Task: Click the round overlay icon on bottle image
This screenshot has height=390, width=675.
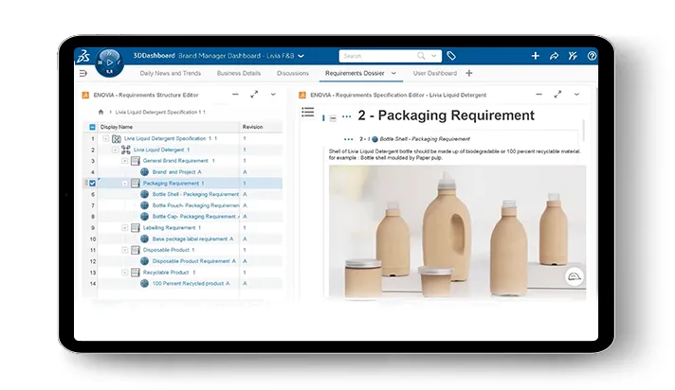Action: 575,276
